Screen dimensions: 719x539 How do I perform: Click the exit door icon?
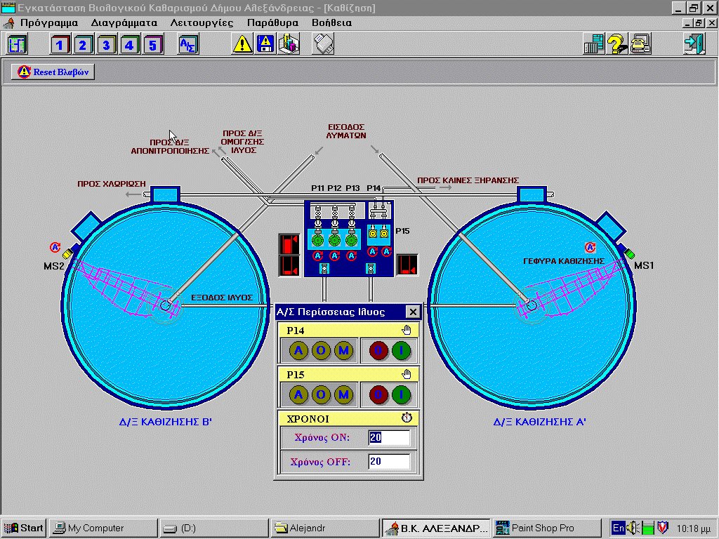694,45
